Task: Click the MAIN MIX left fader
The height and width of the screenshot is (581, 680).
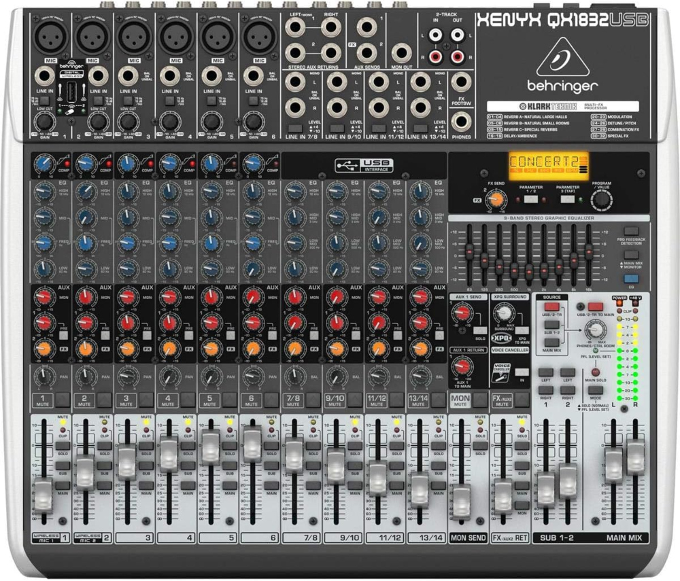Action: click(613, 465)
